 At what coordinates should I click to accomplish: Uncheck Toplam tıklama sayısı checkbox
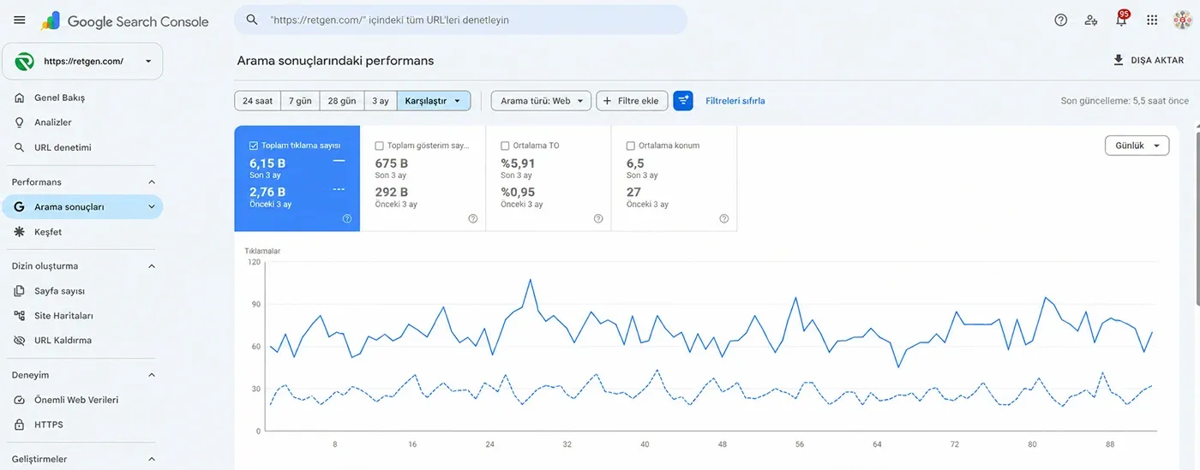coord(254,146)
